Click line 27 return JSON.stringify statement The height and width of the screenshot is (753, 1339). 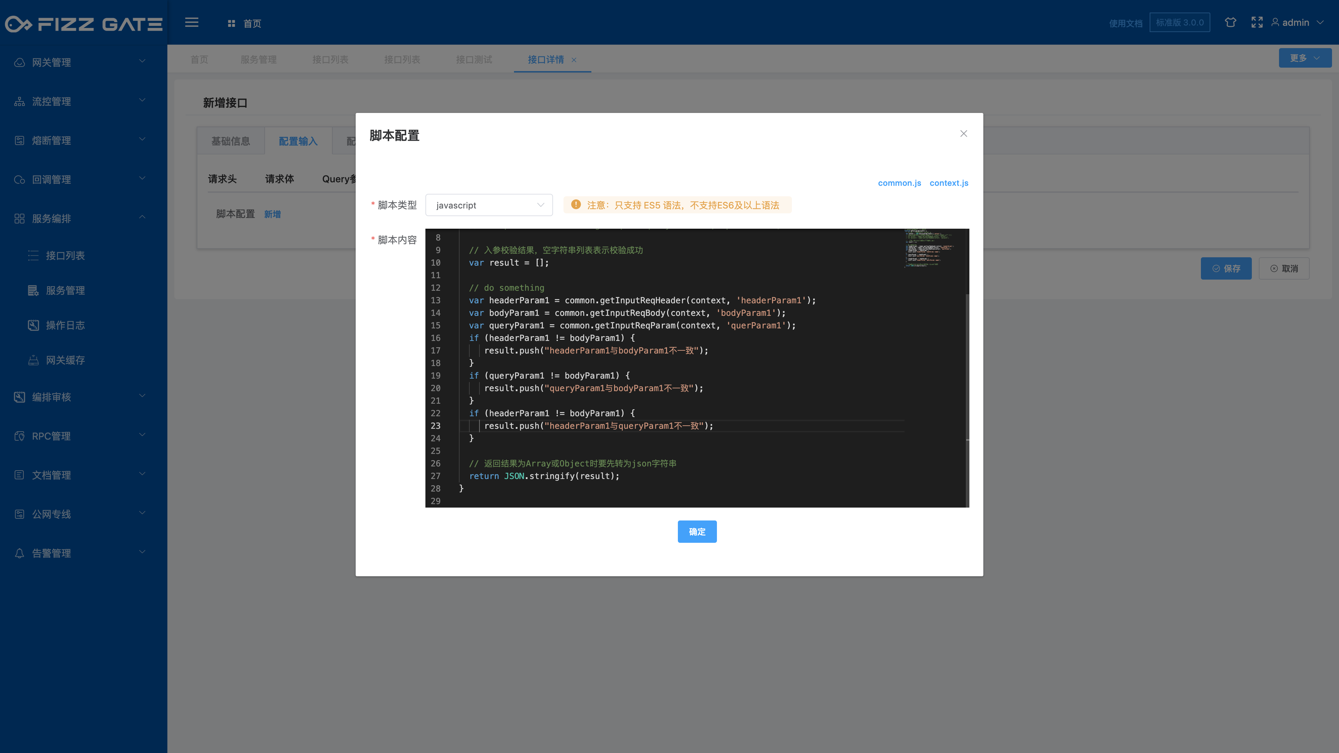coord(544,476)
